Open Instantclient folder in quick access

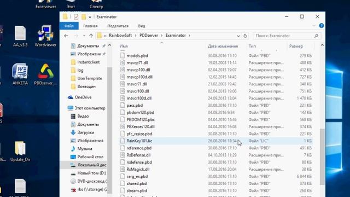[85, 62]
